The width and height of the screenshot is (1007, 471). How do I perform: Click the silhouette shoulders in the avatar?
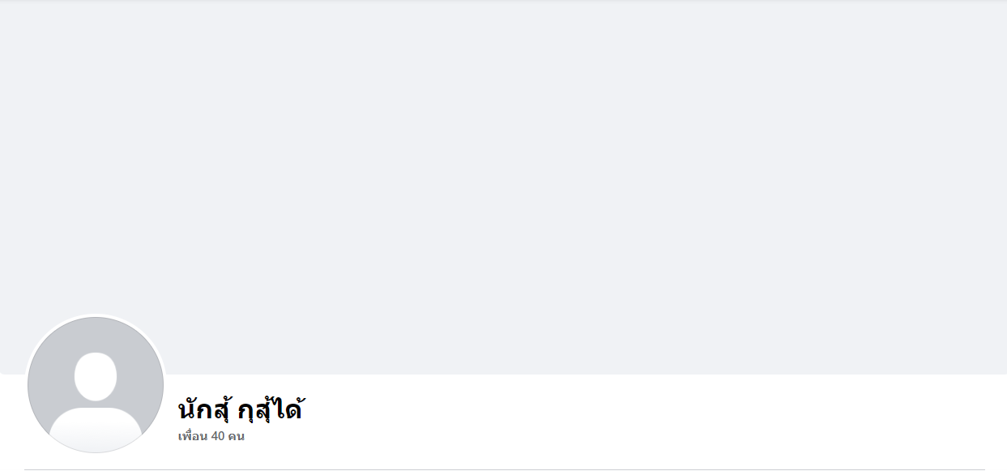96,430
